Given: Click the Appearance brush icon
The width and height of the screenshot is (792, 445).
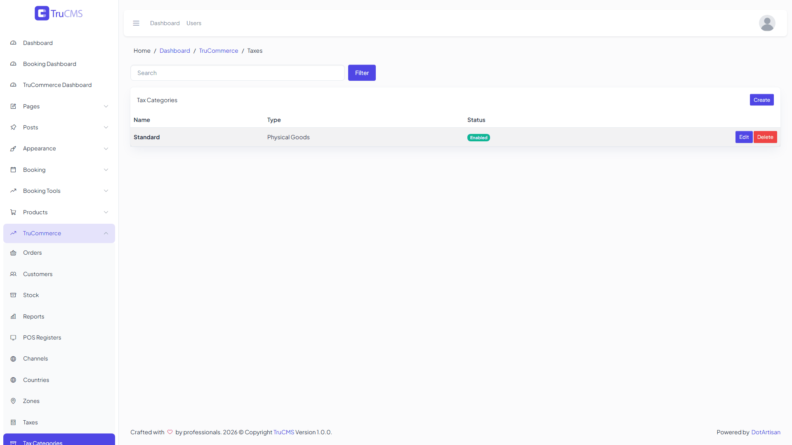Looking at the screenshot, I should pos(13,148).
